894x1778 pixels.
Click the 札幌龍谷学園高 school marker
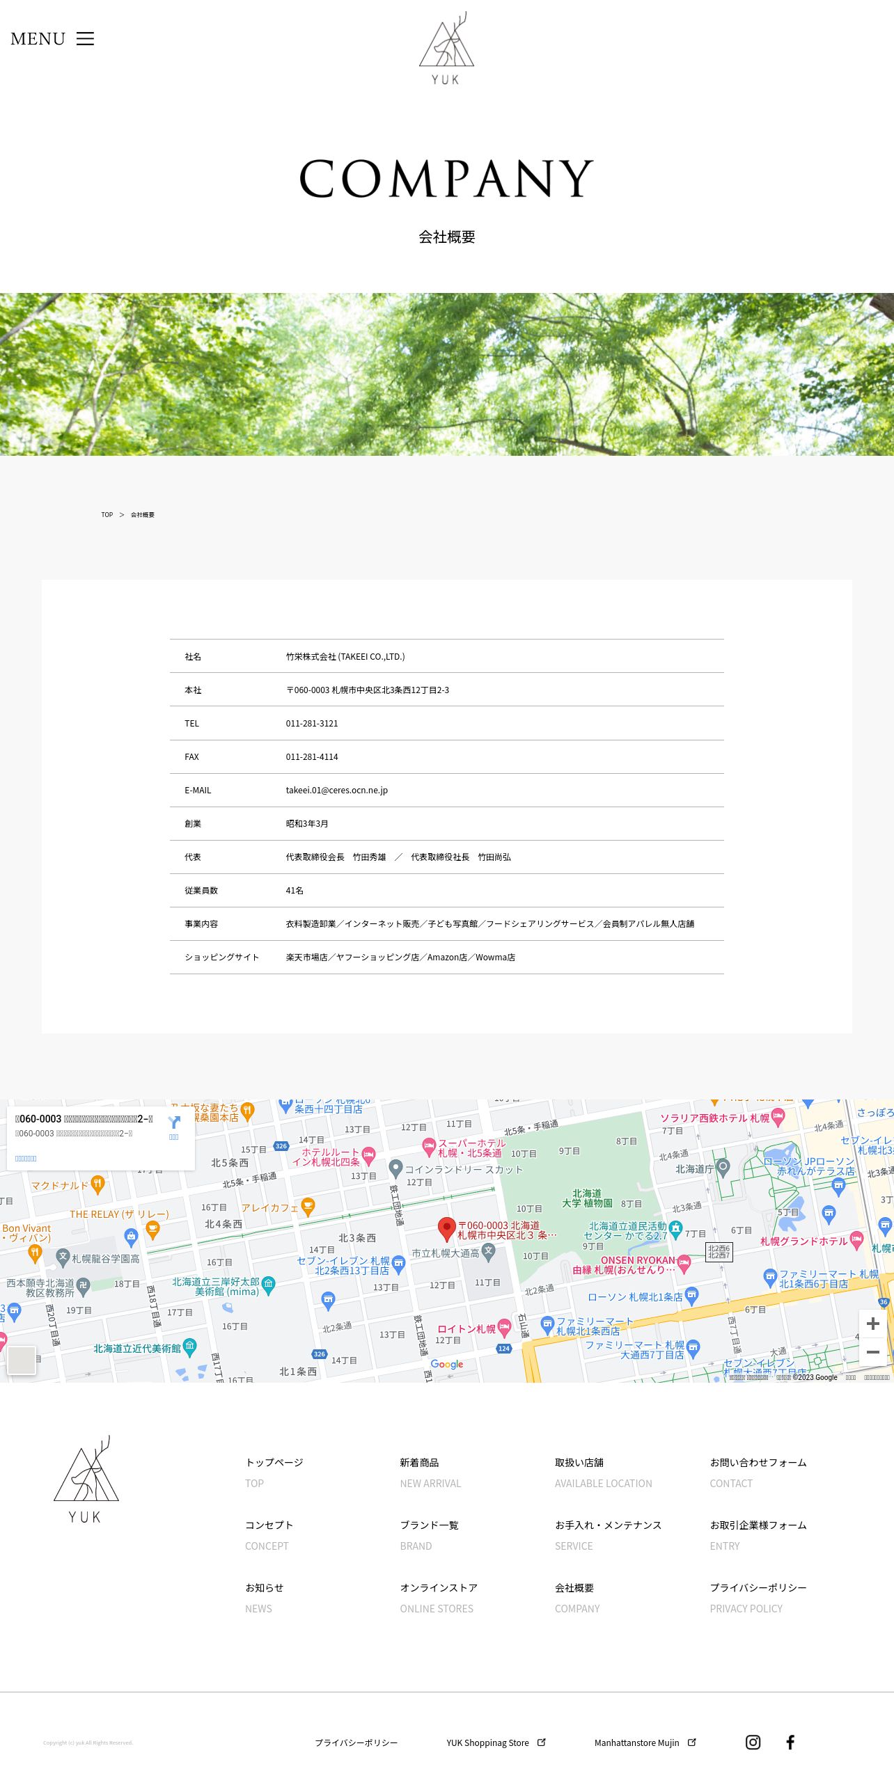[x=63, y=1257]
